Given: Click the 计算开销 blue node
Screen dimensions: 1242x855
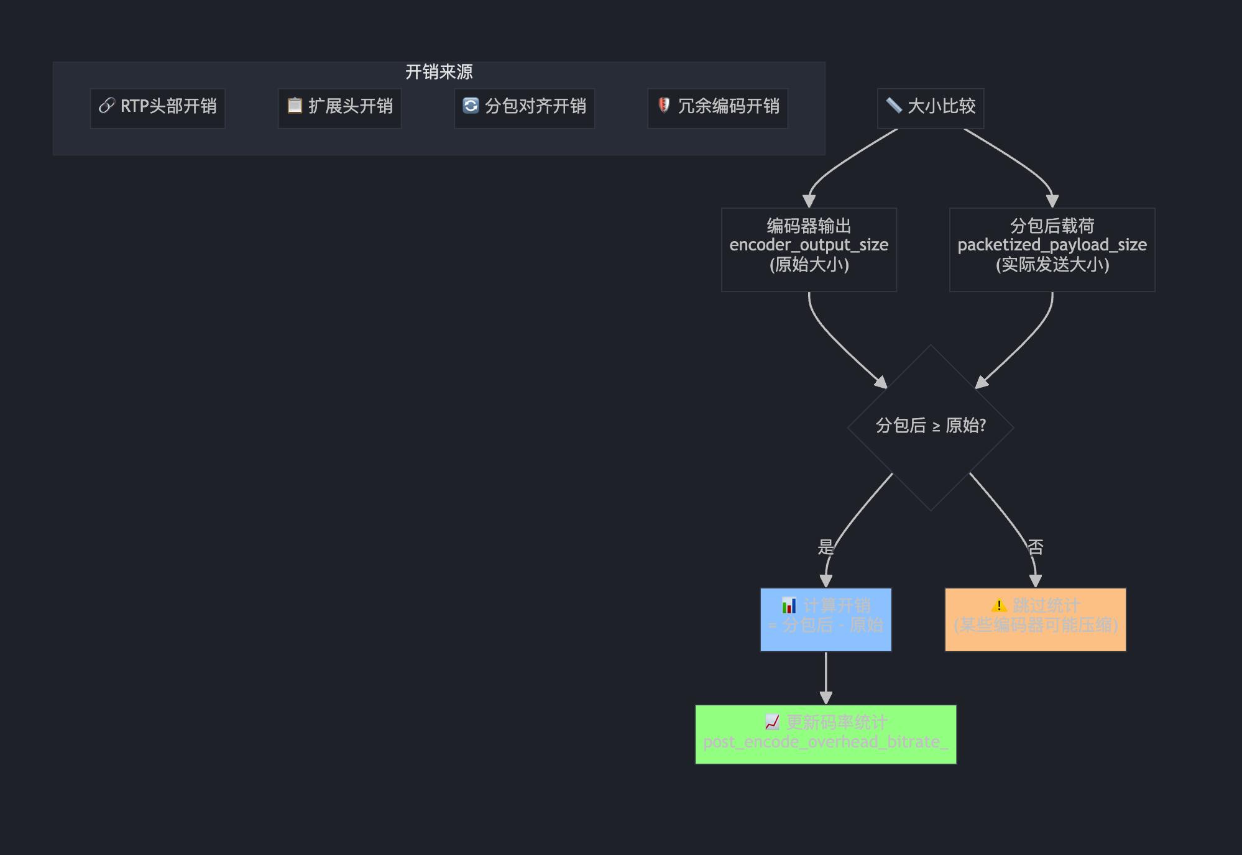Looking at the screenshot, I should pos(826,619).
